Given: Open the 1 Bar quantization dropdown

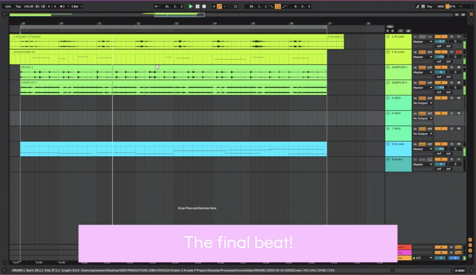Looking at the screenshot, I should coord(77,6).
